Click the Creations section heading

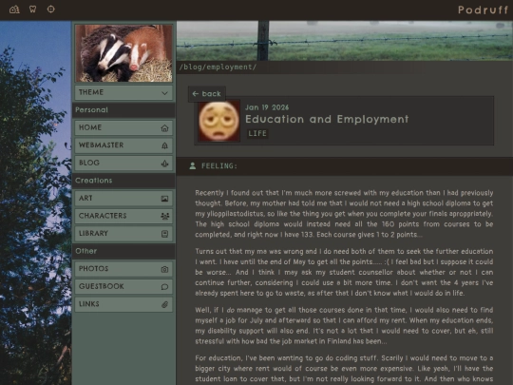(93, 181)
